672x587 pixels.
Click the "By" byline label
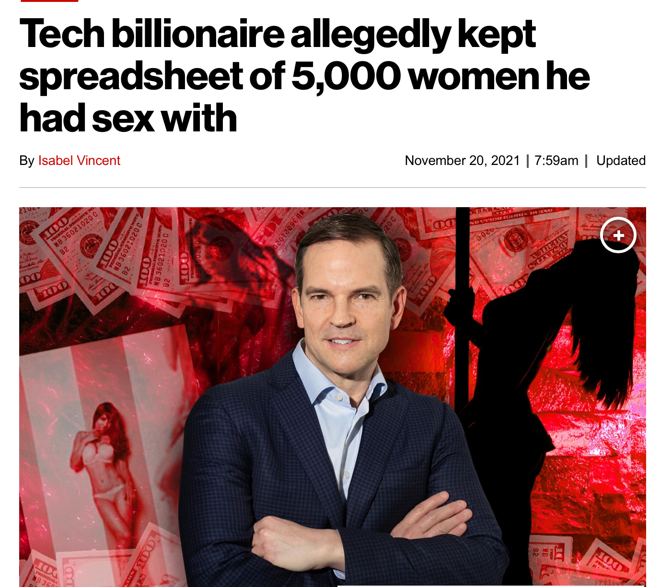27,161
